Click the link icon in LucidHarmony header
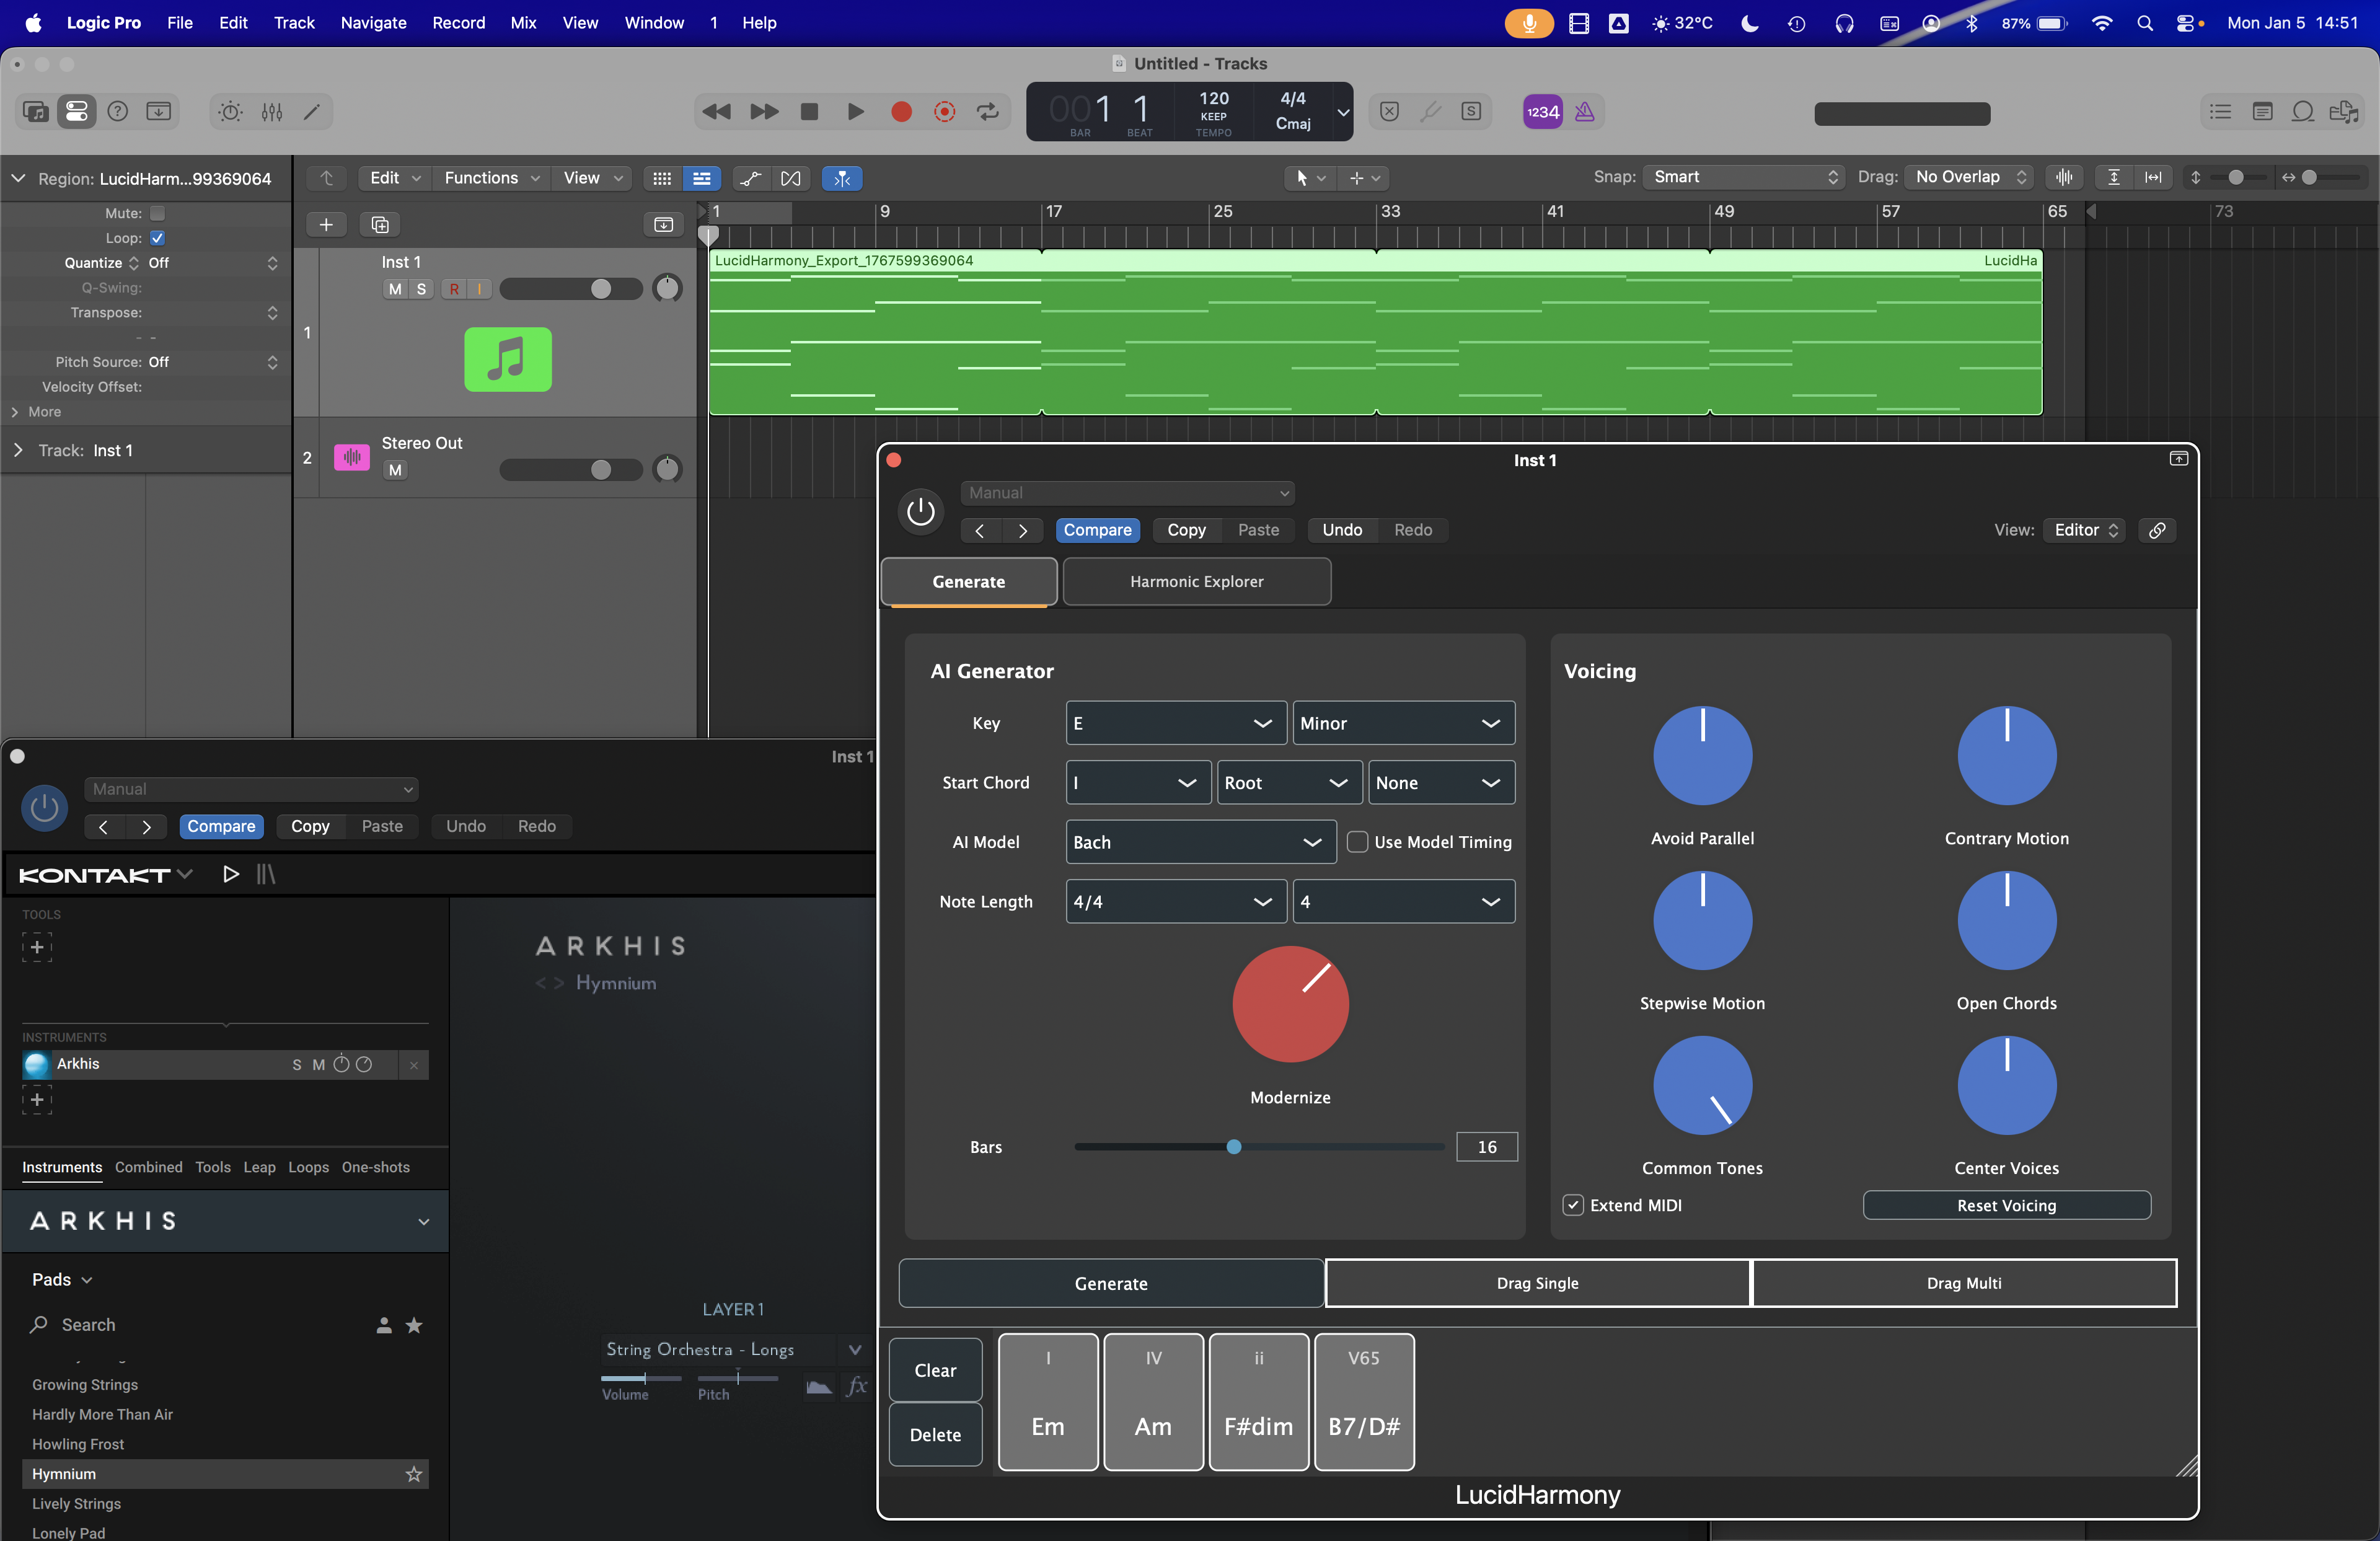 click(x=2157, y=530)
